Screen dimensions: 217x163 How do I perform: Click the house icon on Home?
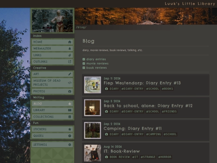[x=70, y=42]
